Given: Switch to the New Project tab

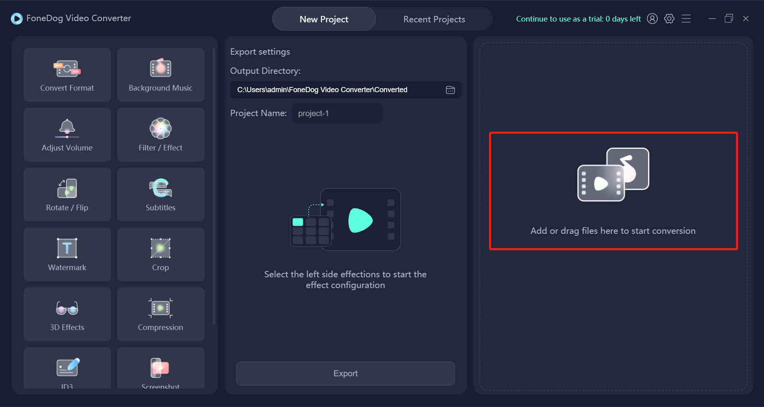Looking at the screenshot, I should [324, 19].
